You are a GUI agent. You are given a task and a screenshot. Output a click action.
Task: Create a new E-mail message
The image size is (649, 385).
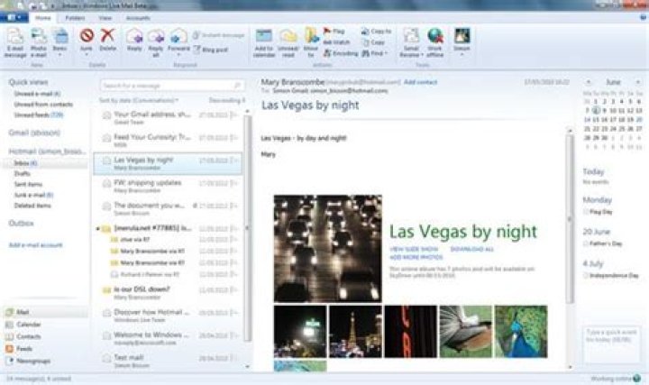coord(15,42)
